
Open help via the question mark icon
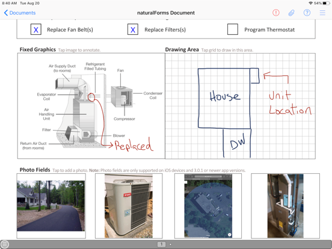[x=307, y=13]
